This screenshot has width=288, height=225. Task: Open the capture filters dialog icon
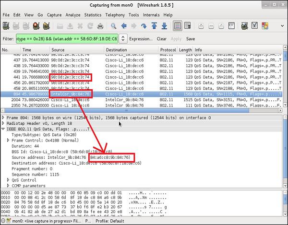pos(244,26)
